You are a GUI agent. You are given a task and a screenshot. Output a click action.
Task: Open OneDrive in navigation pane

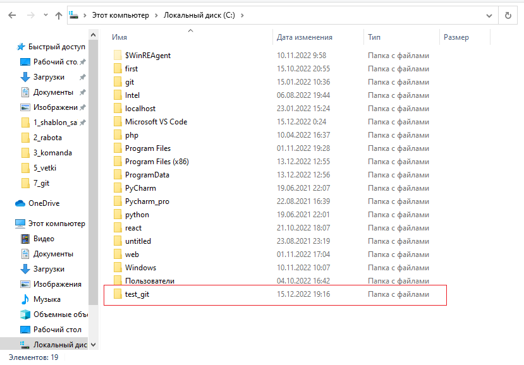[x=37, y=203]
